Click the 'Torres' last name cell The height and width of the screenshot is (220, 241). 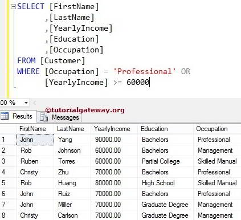click(x=72, y=161)
